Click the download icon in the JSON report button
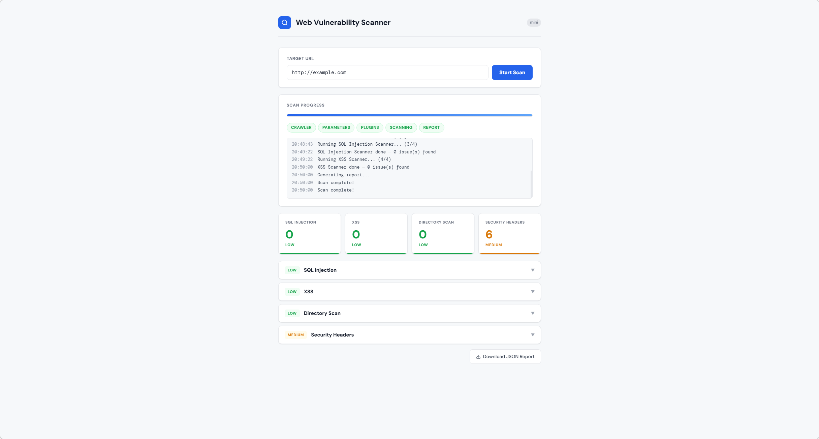The width and height of the screenshot is (819, 439). pos(478,357)
